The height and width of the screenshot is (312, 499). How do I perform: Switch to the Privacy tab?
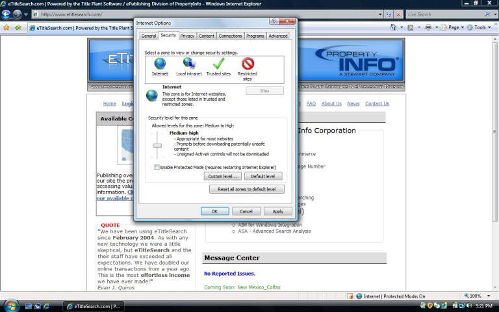click(x=187, y=36)
